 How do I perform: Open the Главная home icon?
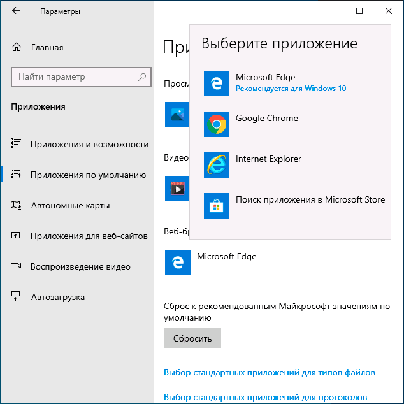[x=17, y=47]
